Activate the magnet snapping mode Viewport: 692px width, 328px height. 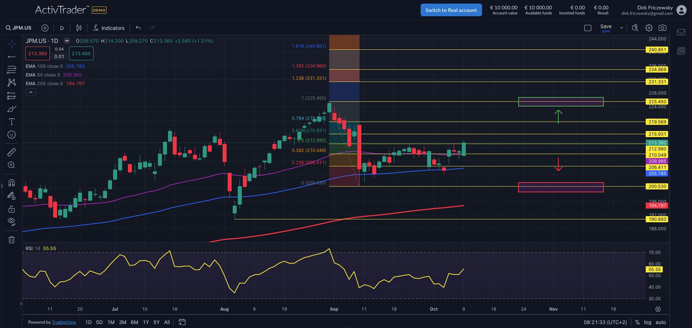click(x=12, y=182)
